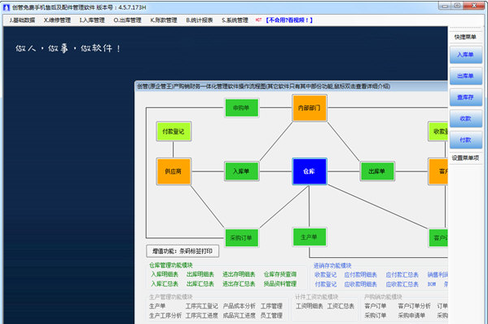Open the O.出库管理 menu

(x=127, y=20)
